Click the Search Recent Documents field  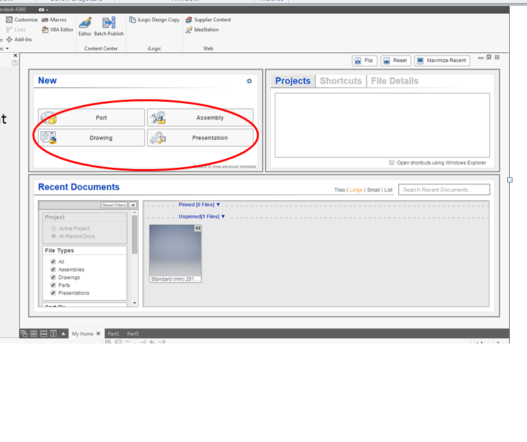pos(444,190)
